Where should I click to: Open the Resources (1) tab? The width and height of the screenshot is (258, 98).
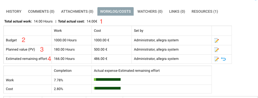coord(205,11)
